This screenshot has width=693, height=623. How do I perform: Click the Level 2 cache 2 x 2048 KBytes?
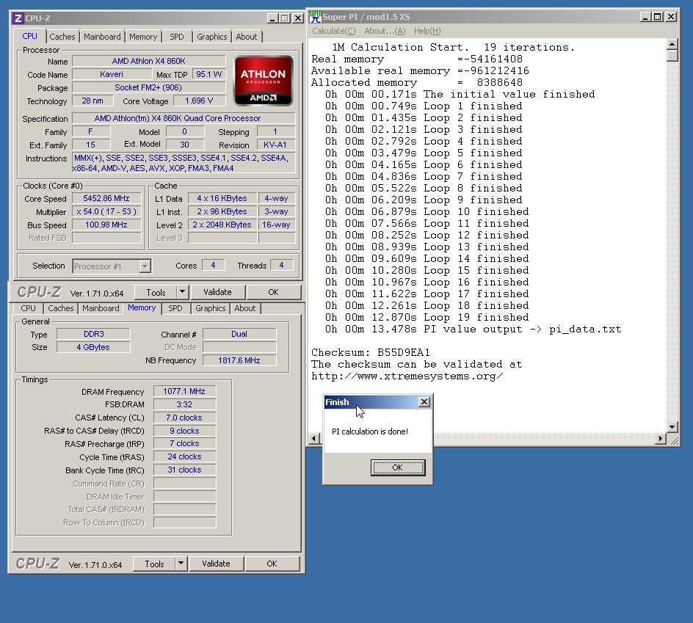pos(222,225)
